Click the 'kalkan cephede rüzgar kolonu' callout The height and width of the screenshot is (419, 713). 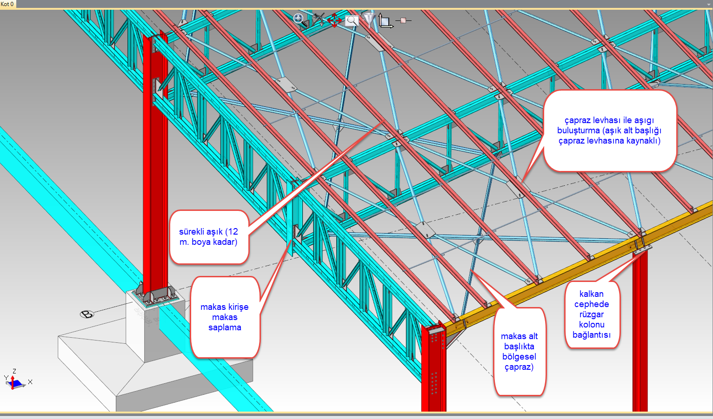point(592,314)
